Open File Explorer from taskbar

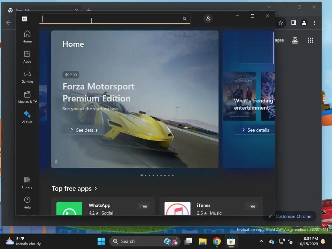(203, 241)
